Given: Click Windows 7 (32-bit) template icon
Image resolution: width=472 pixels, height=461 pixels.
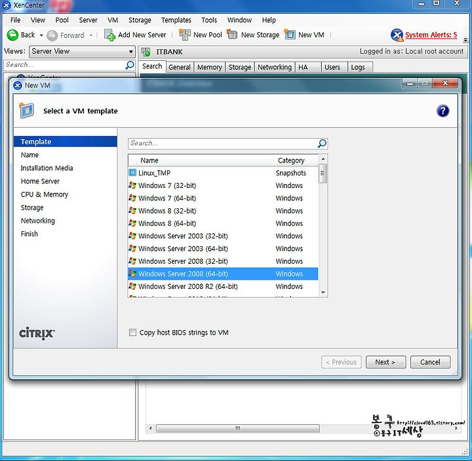Looking at the screenshot, I should (x=132, y=185).
